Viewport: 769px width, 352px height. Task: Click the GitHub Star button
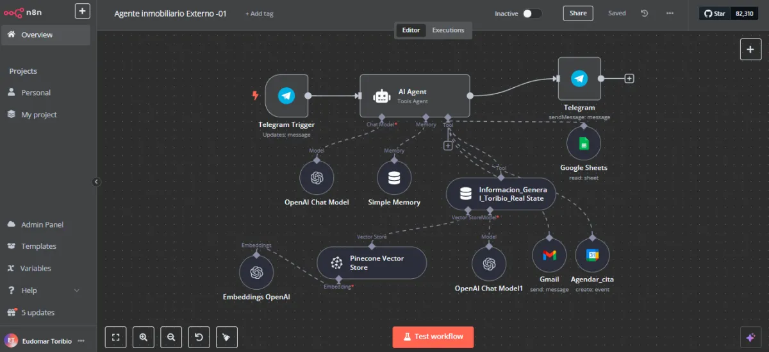pos(715,13)
